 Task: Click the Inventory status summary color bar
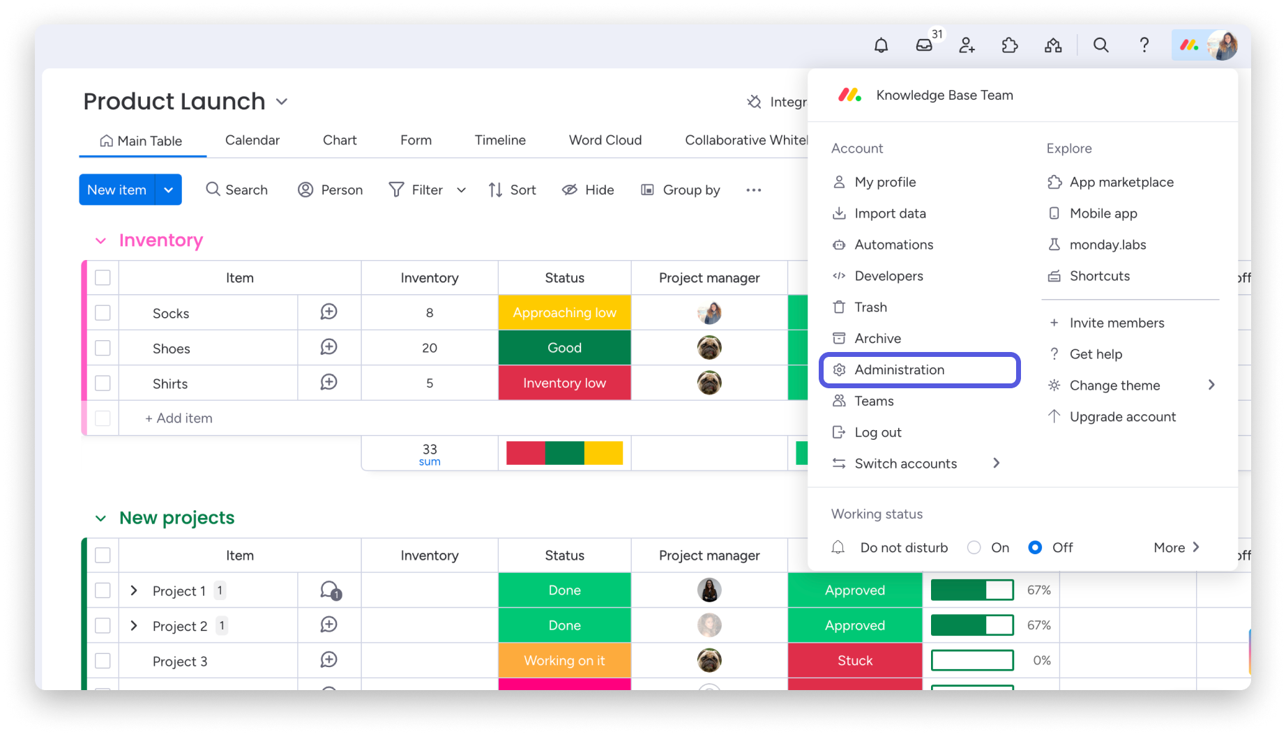click(x=564, y=453)
